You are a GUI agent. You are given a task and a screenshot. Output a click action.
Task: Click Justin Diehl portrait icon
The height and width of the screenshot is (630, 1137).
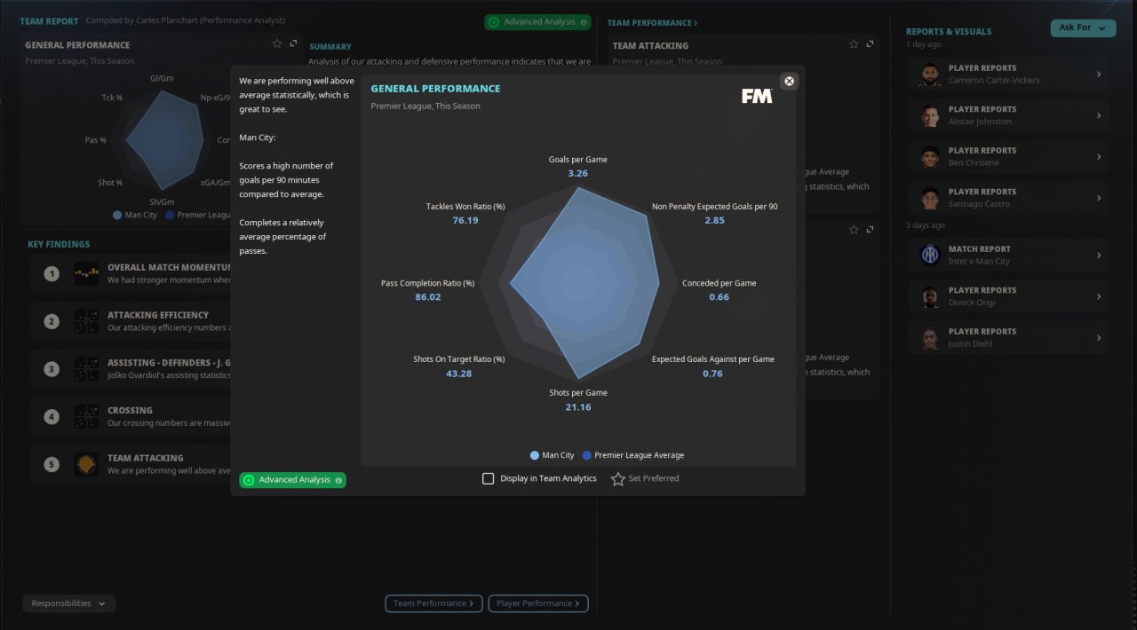tap(930, 337)
